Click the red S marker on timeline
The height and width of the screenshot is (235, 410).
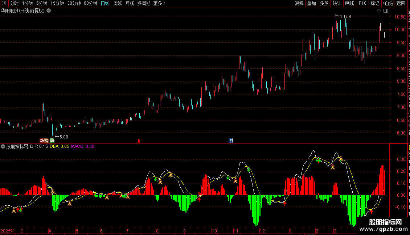pyautogui.click(x=139, y=141)
